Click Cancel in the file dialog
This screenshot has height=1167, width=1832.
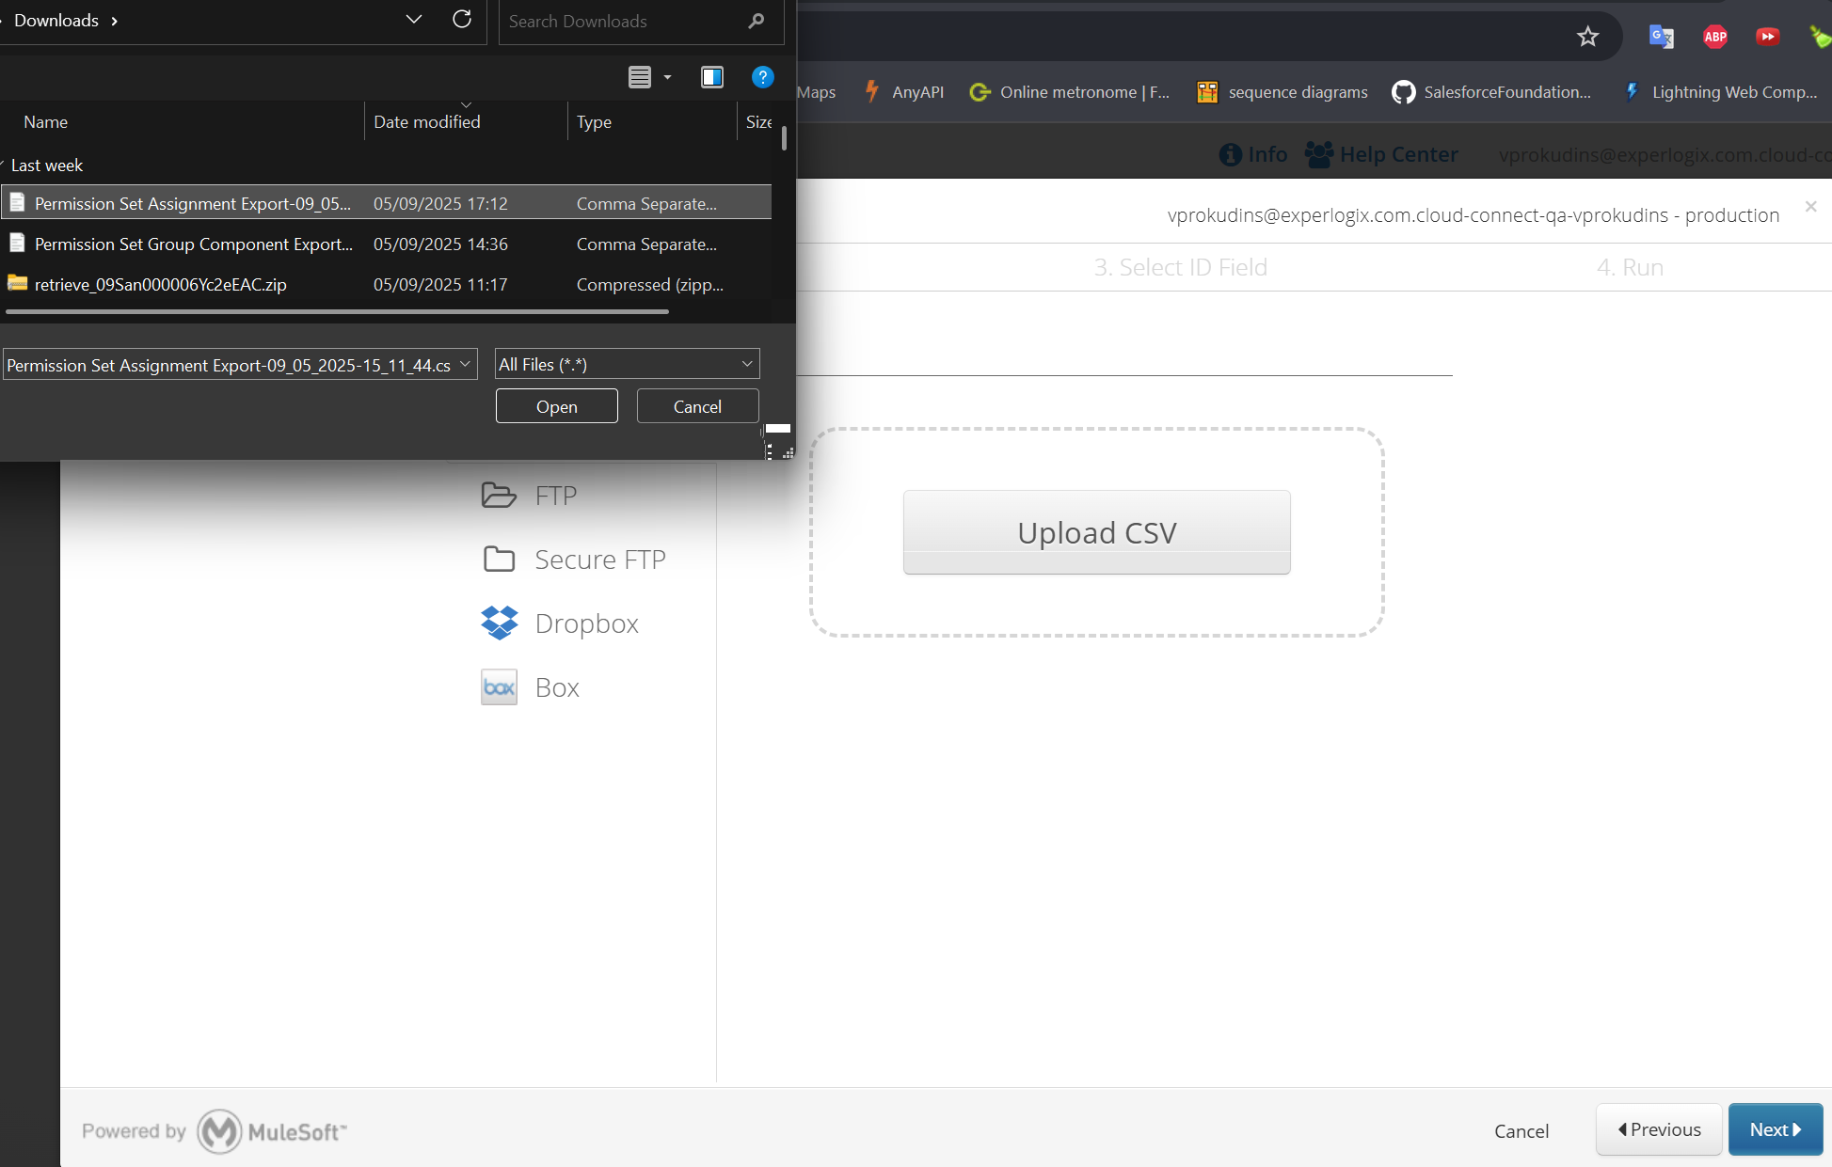(x=697, y=406)
